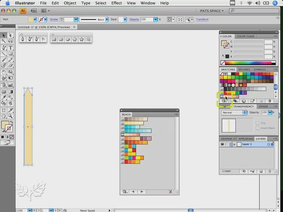
Task: Enable the Clip checkbox in Transparency panel
Action: tap(257, 123)
